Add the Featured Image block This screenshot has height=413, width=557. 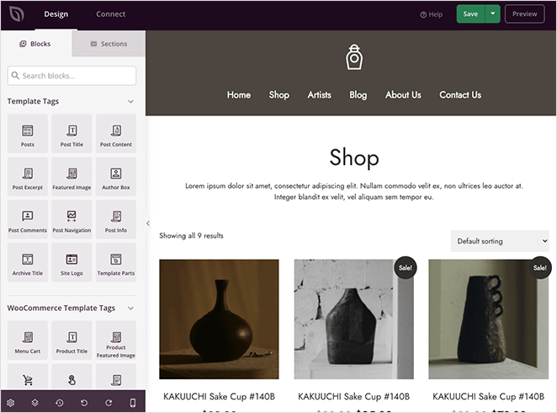[x=72, y=177]
